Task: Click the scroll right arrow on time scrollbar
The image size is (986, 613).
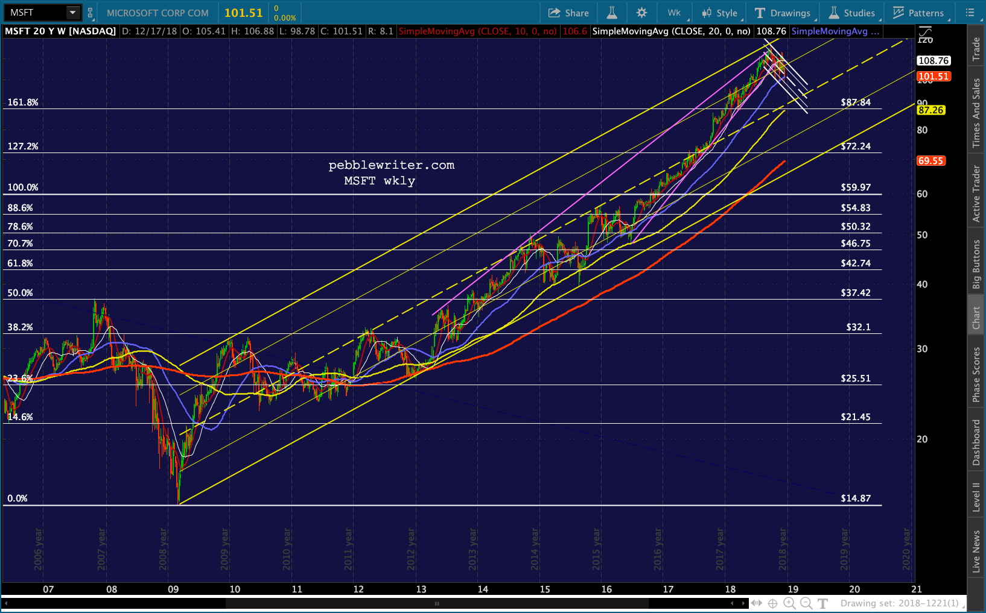Action: pos(743,603)
